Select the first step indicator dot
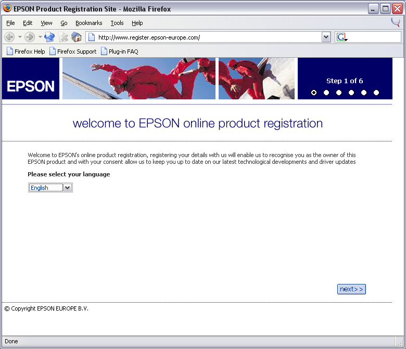Screen dimensions: 406x349 (x=314, y=93)
